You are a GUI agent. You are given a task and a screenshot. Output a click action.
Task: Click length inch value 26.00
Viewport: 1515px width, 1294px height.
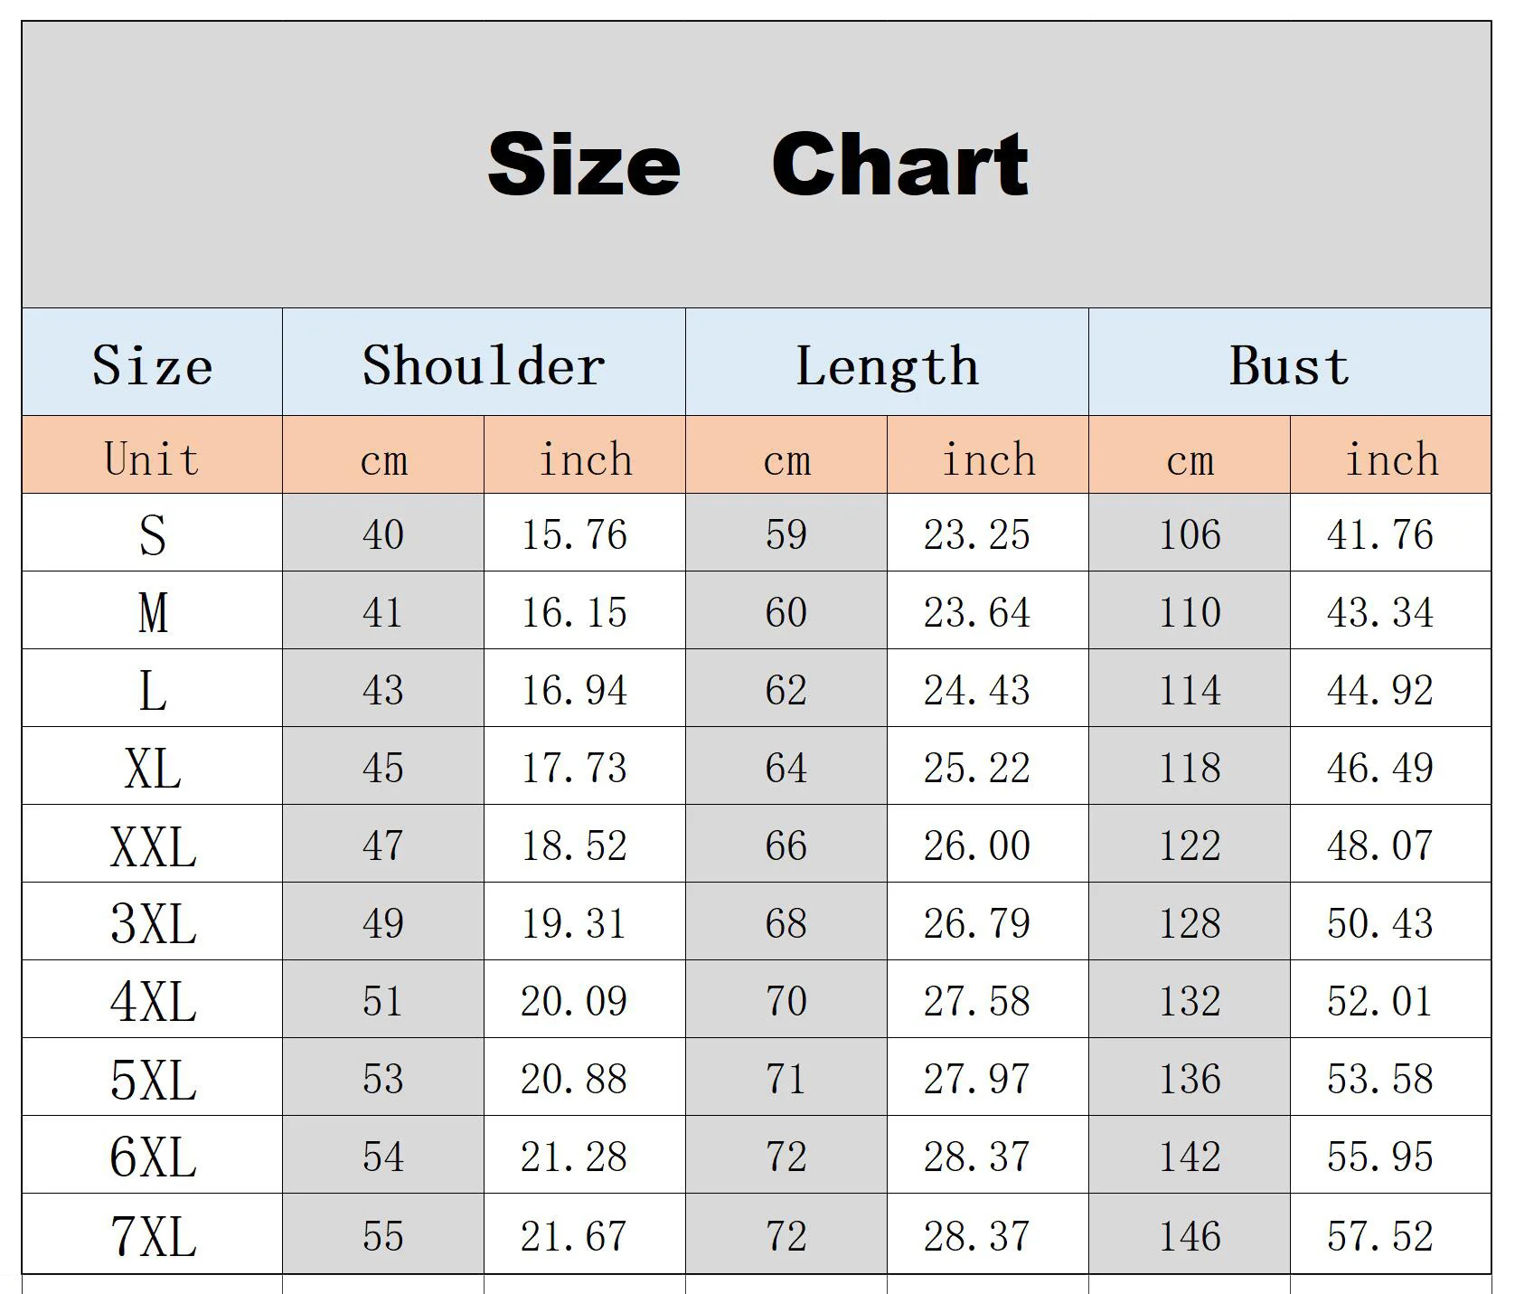pos(976,845)
